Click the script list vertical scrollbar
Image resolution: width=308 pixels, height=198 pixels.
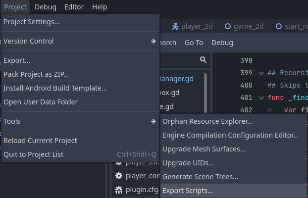click(x=205, y=94)
